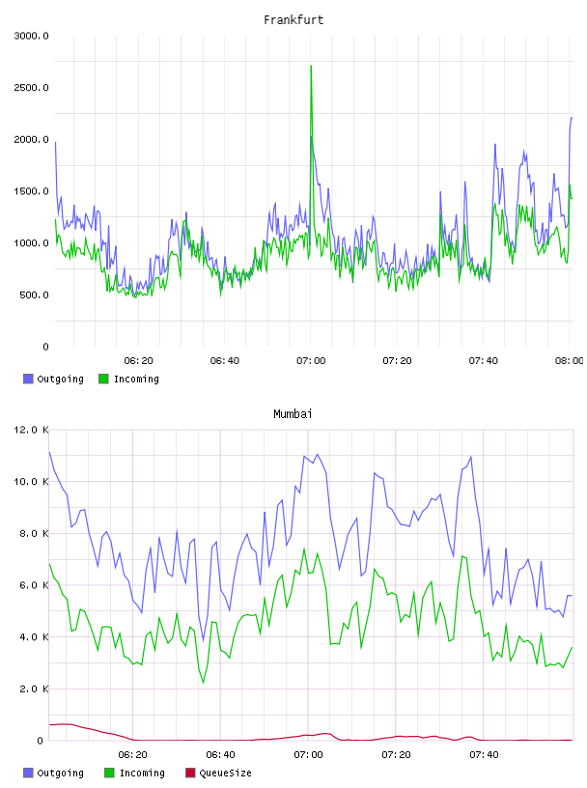The height and width of the screenshot is (788, 587).
Task: Click the 10.0 K y-axis label in Mumbai chart
Action: pyautogui.click(x=32, y=482)
